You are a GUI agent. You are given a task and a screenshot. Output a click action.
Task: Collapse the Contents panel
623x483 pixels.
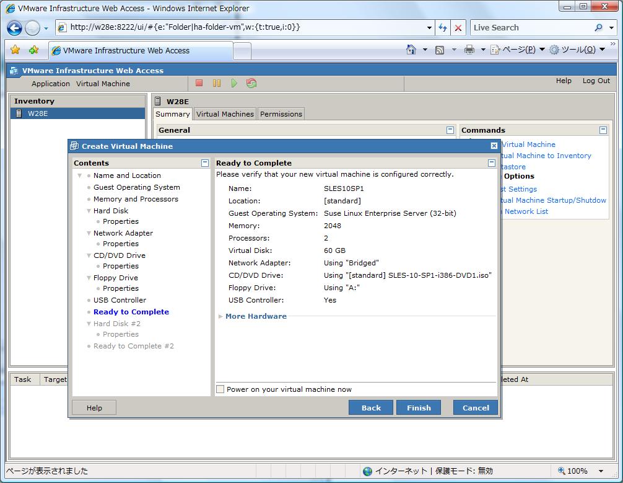(x=205, y=162)
